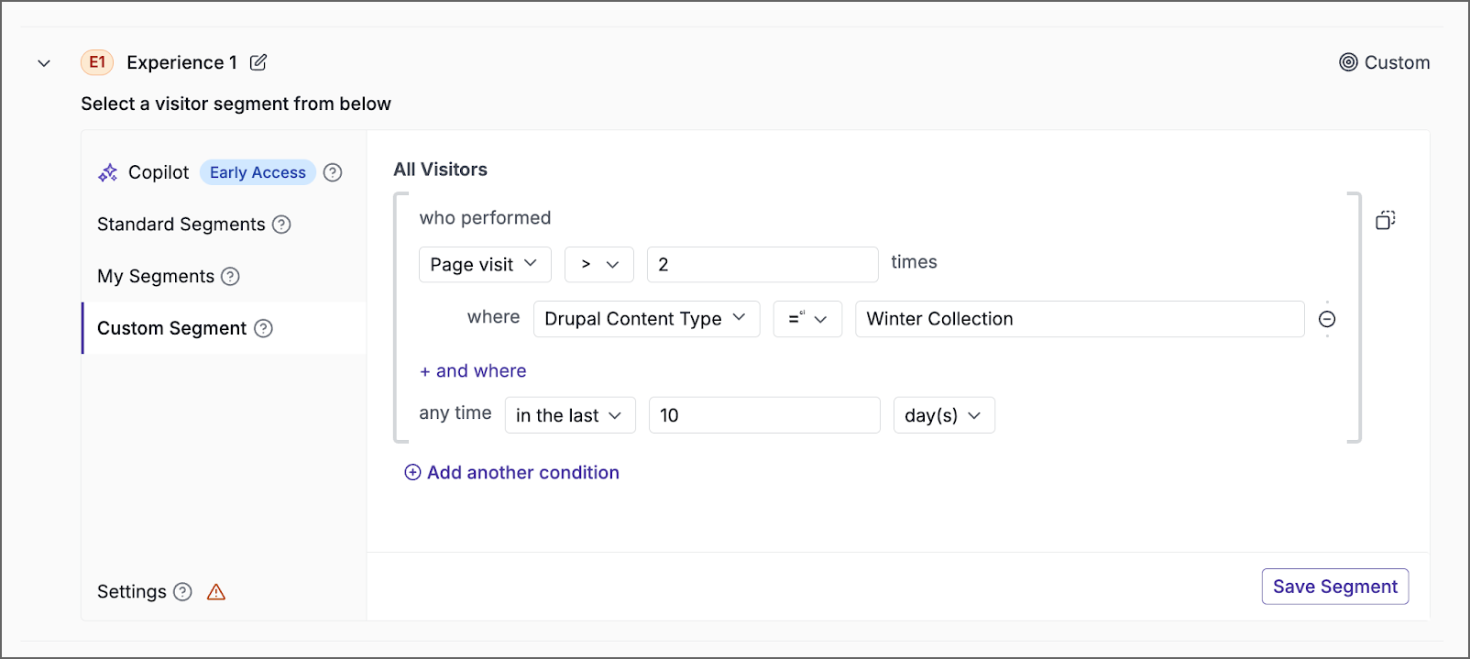Open help icon beside My Segments

[x=231, y=277]
